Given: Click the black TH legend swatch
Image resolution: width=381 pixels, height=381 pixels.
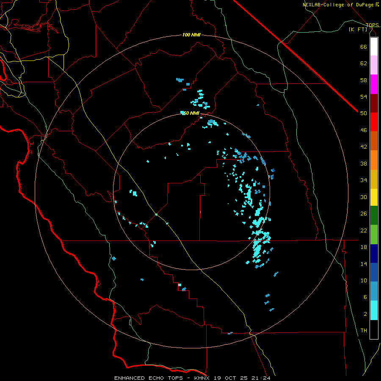Looking at the screenshot, I should 374,329.
